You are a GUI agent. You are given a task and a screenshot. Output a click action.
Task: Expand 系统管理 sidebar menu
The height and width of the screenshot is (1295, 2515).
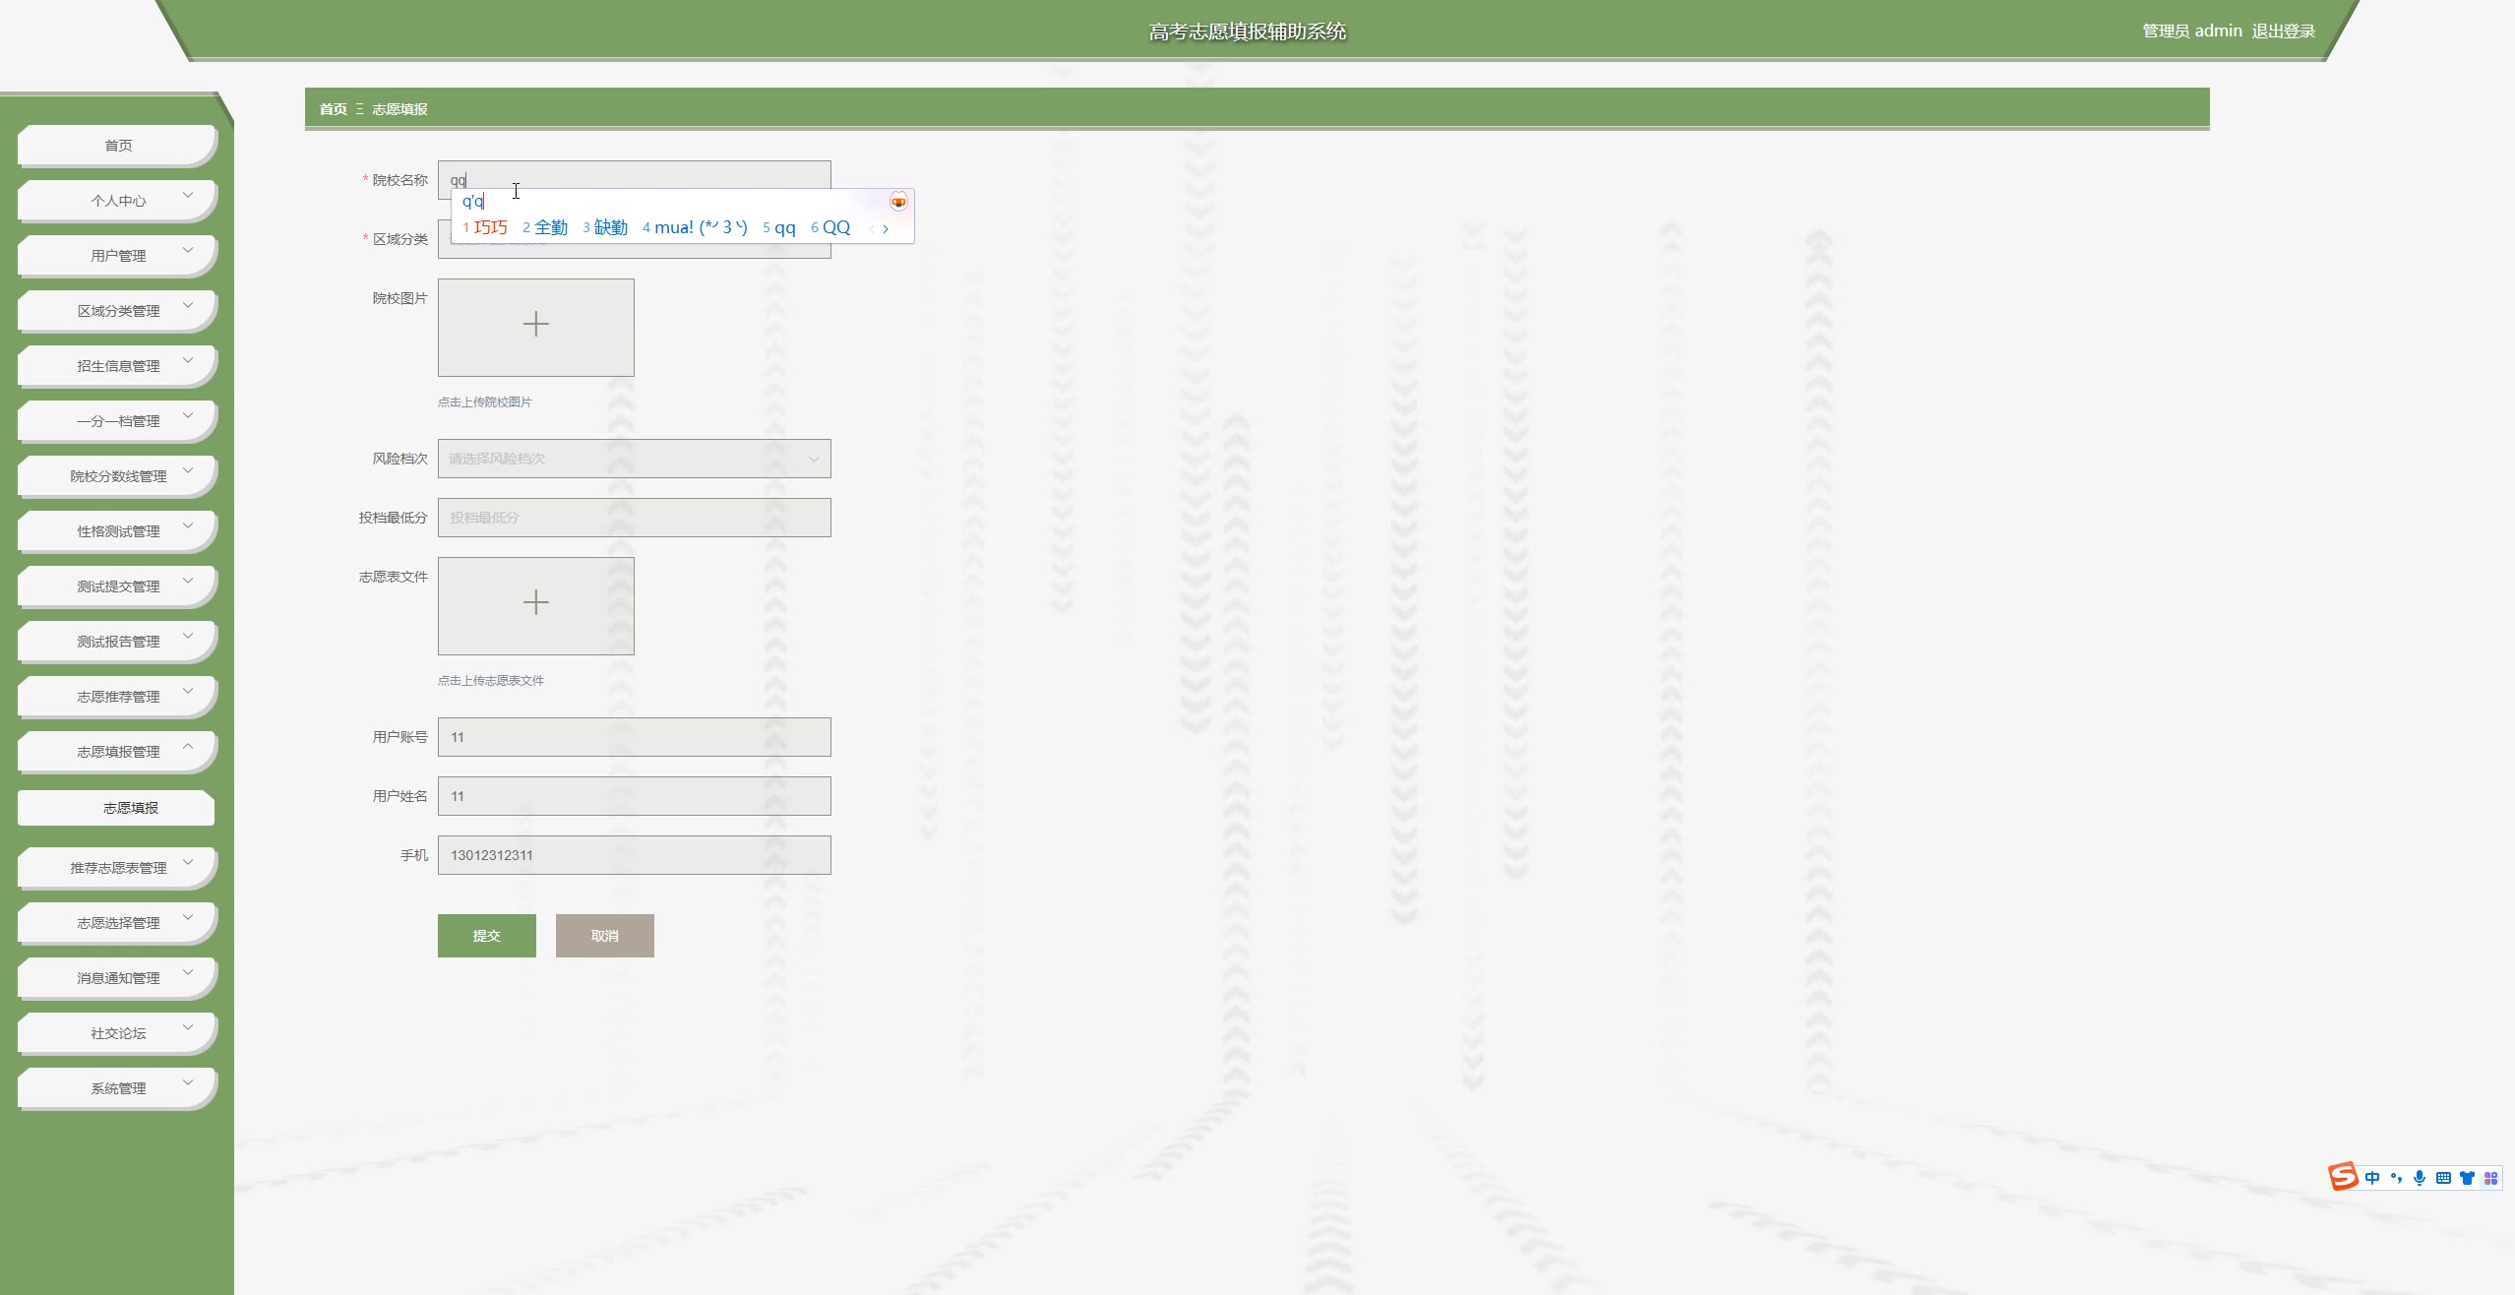tap(117, 1088)
